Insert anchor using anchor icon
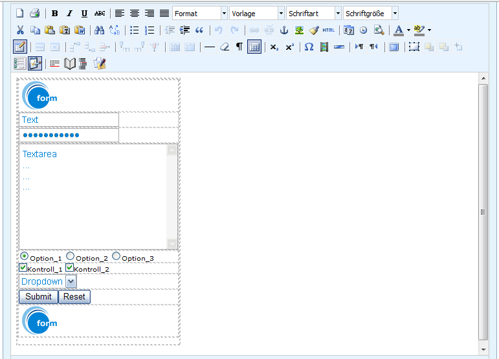This screenshot has width=499, height=359. pos(283,30)
